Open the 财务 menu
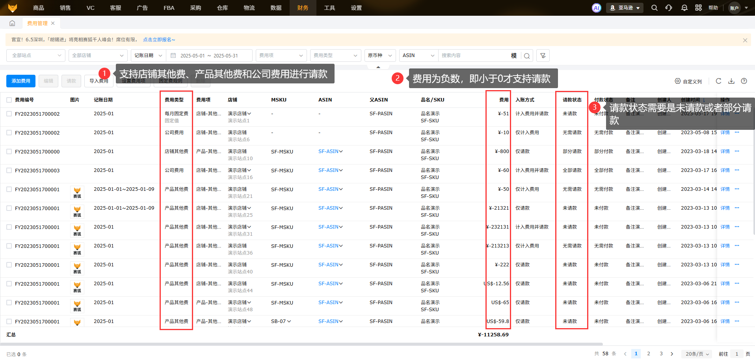The width and height of the screenshot is (755, 360). pyautogui.click(x=303, y=8)
